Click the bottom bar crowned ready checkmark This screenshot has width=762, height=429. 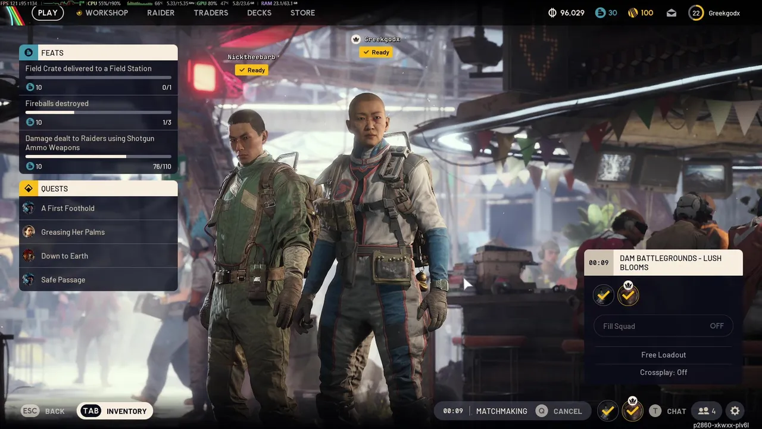[x=632, y=410]
